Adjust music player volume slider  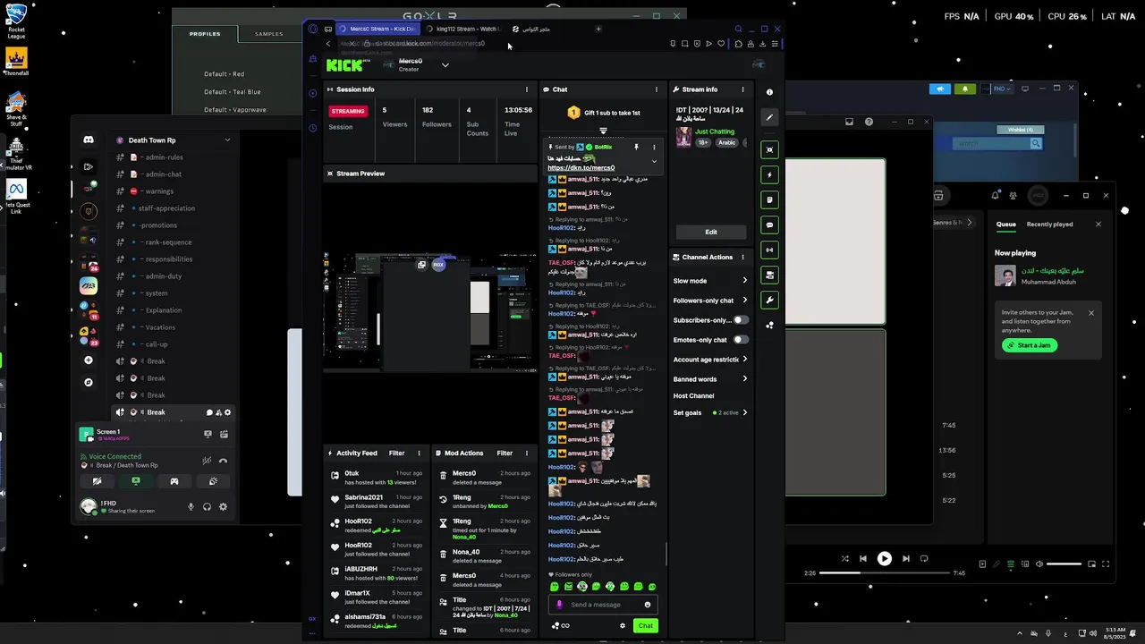coord(1064,564)
